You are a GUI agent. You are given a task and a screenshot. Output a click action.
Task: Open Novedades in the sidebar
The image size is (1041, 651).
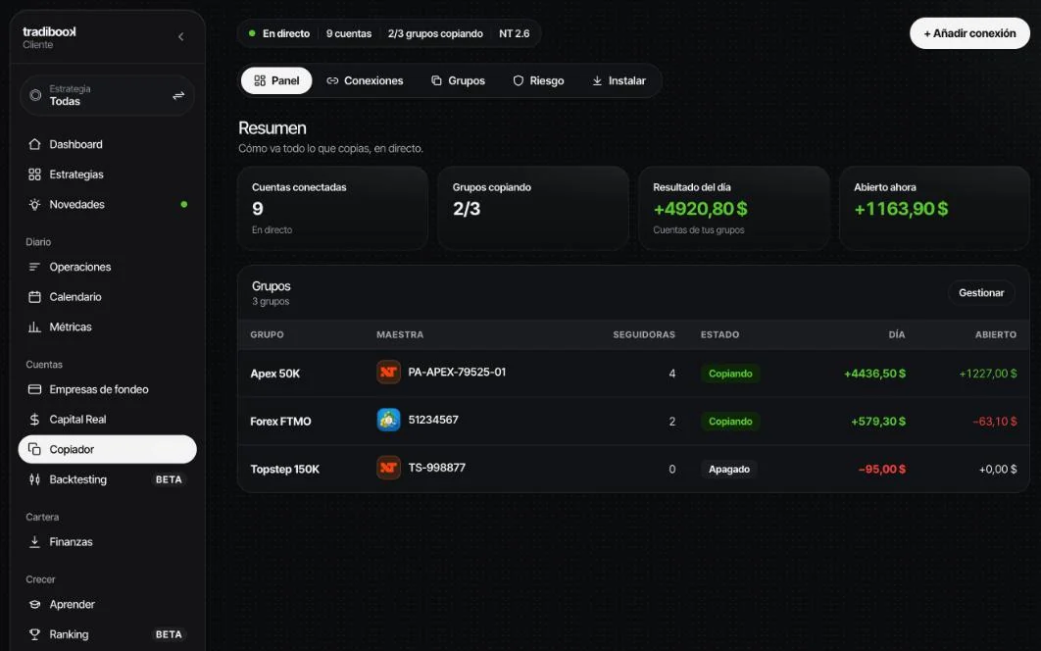coord(107,204)
